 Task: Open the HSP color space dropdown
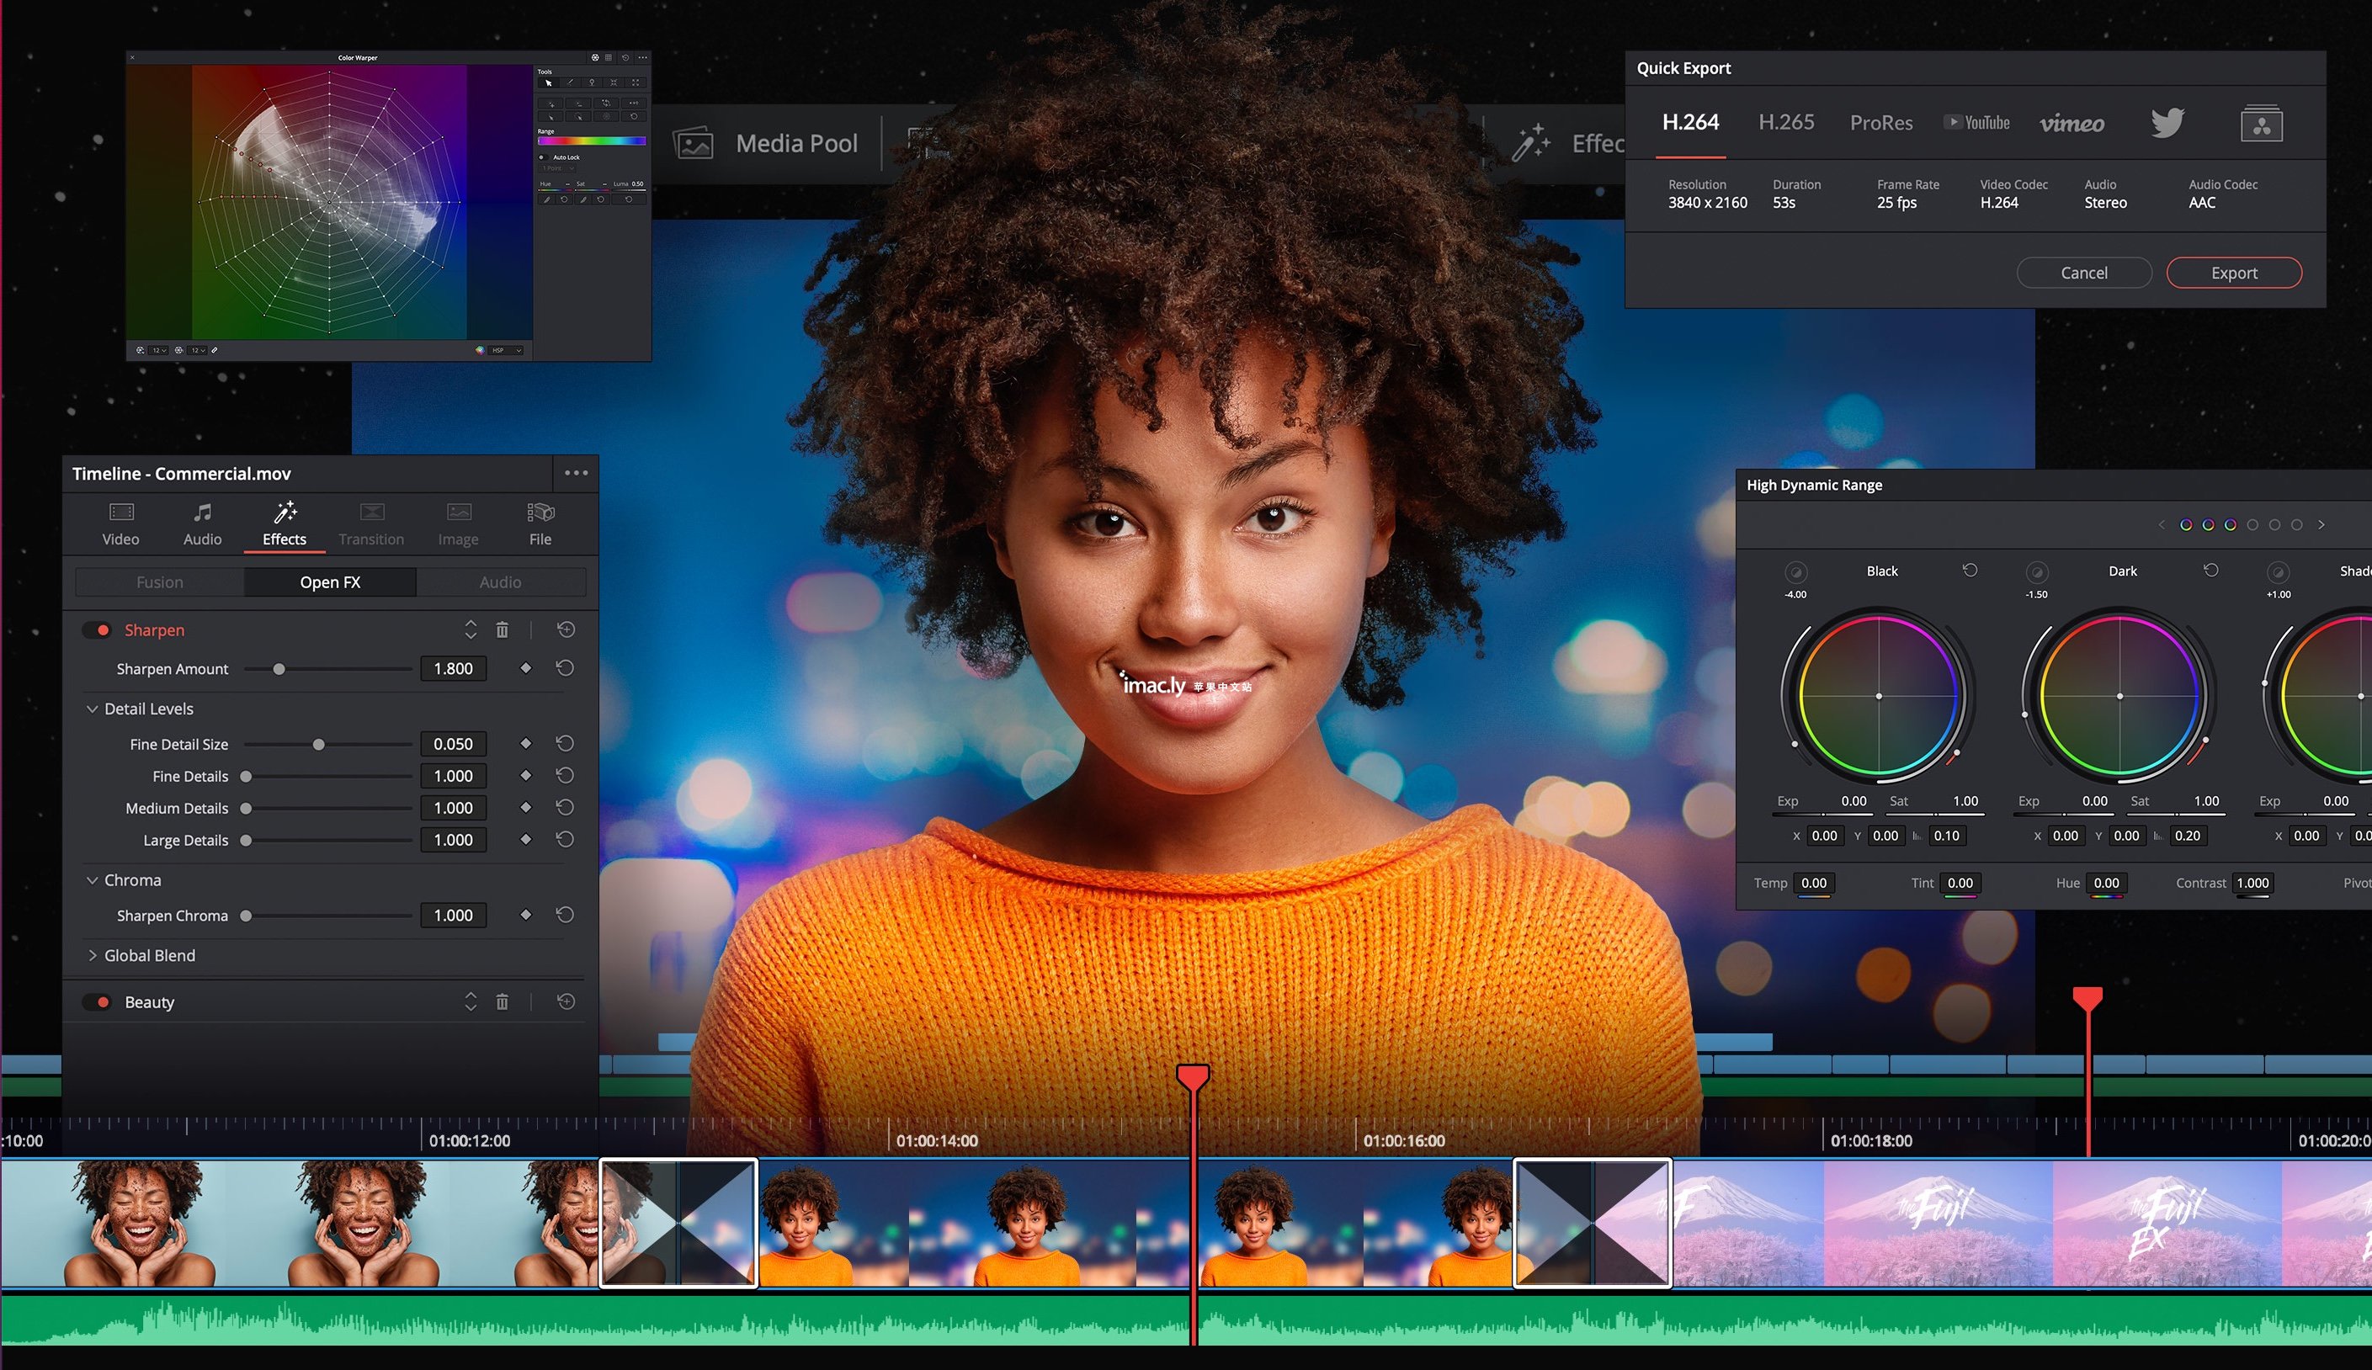tap(505, 351)
